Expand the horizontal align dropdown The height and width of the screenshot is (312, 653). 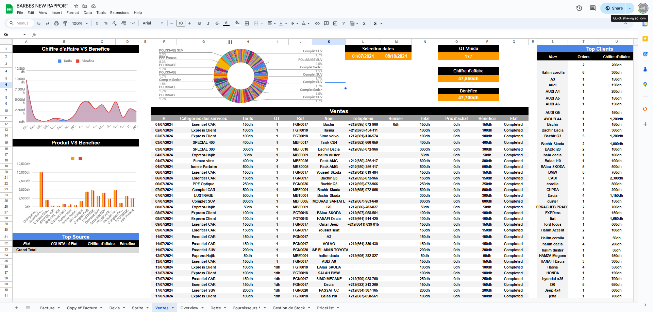click(x=271, y=23)
